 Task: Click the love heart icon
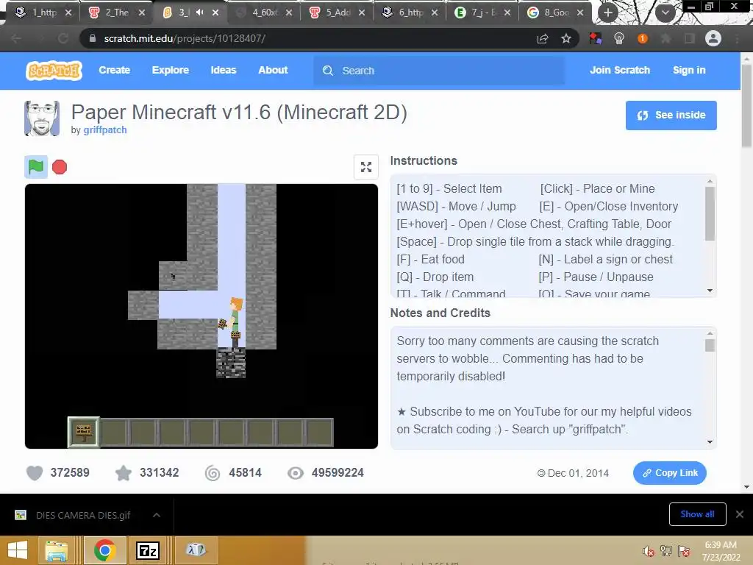35,473
